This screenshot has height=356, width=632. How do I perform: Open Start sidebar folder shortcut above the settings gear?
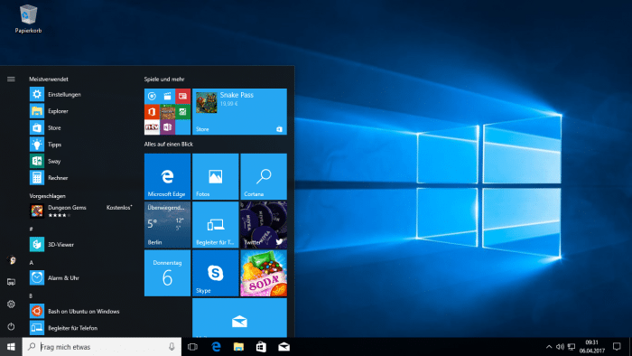(x=11, y=282)
